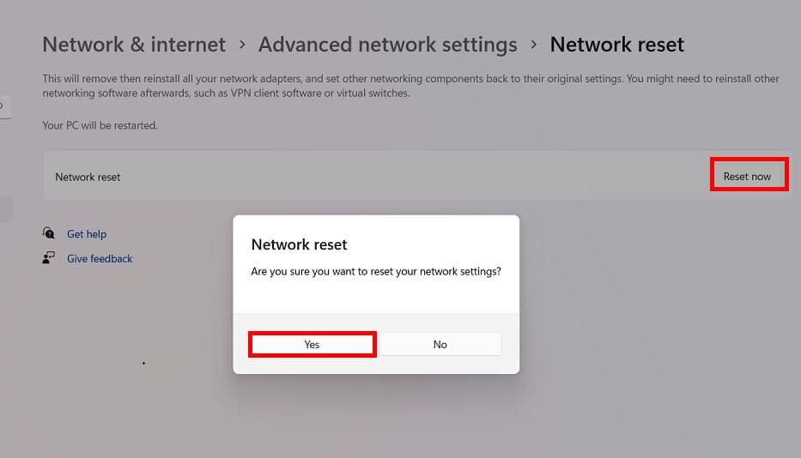Click the Get help headset icon
The height and width of the screenshot is (458, 801).
[49, 233]
